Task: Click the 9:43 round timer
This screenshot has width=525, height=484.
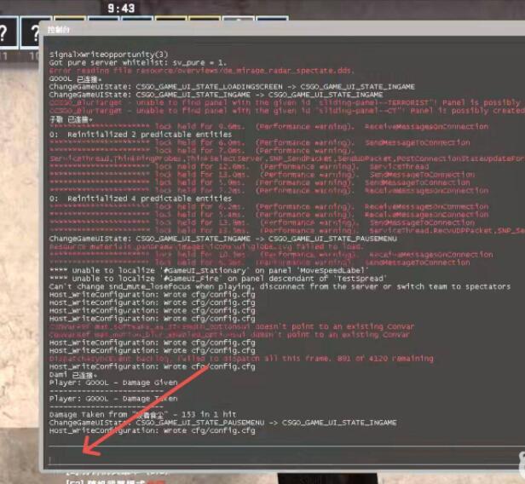Action: 121,9
